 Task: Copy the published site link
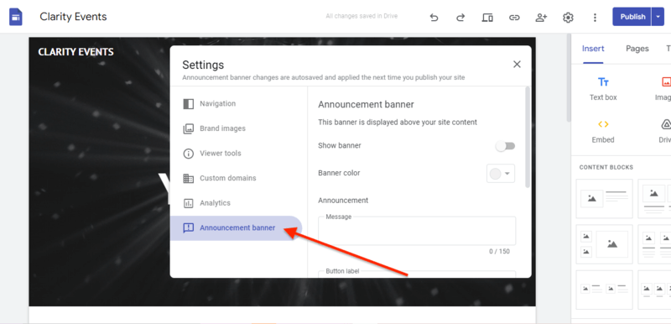tap(514, 18)
